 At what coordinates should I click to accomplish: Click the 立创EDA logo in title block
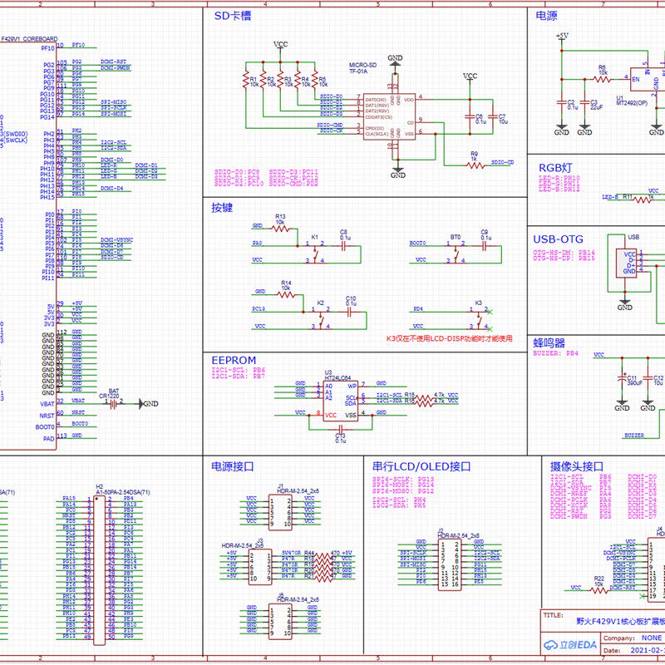[571, 645]
